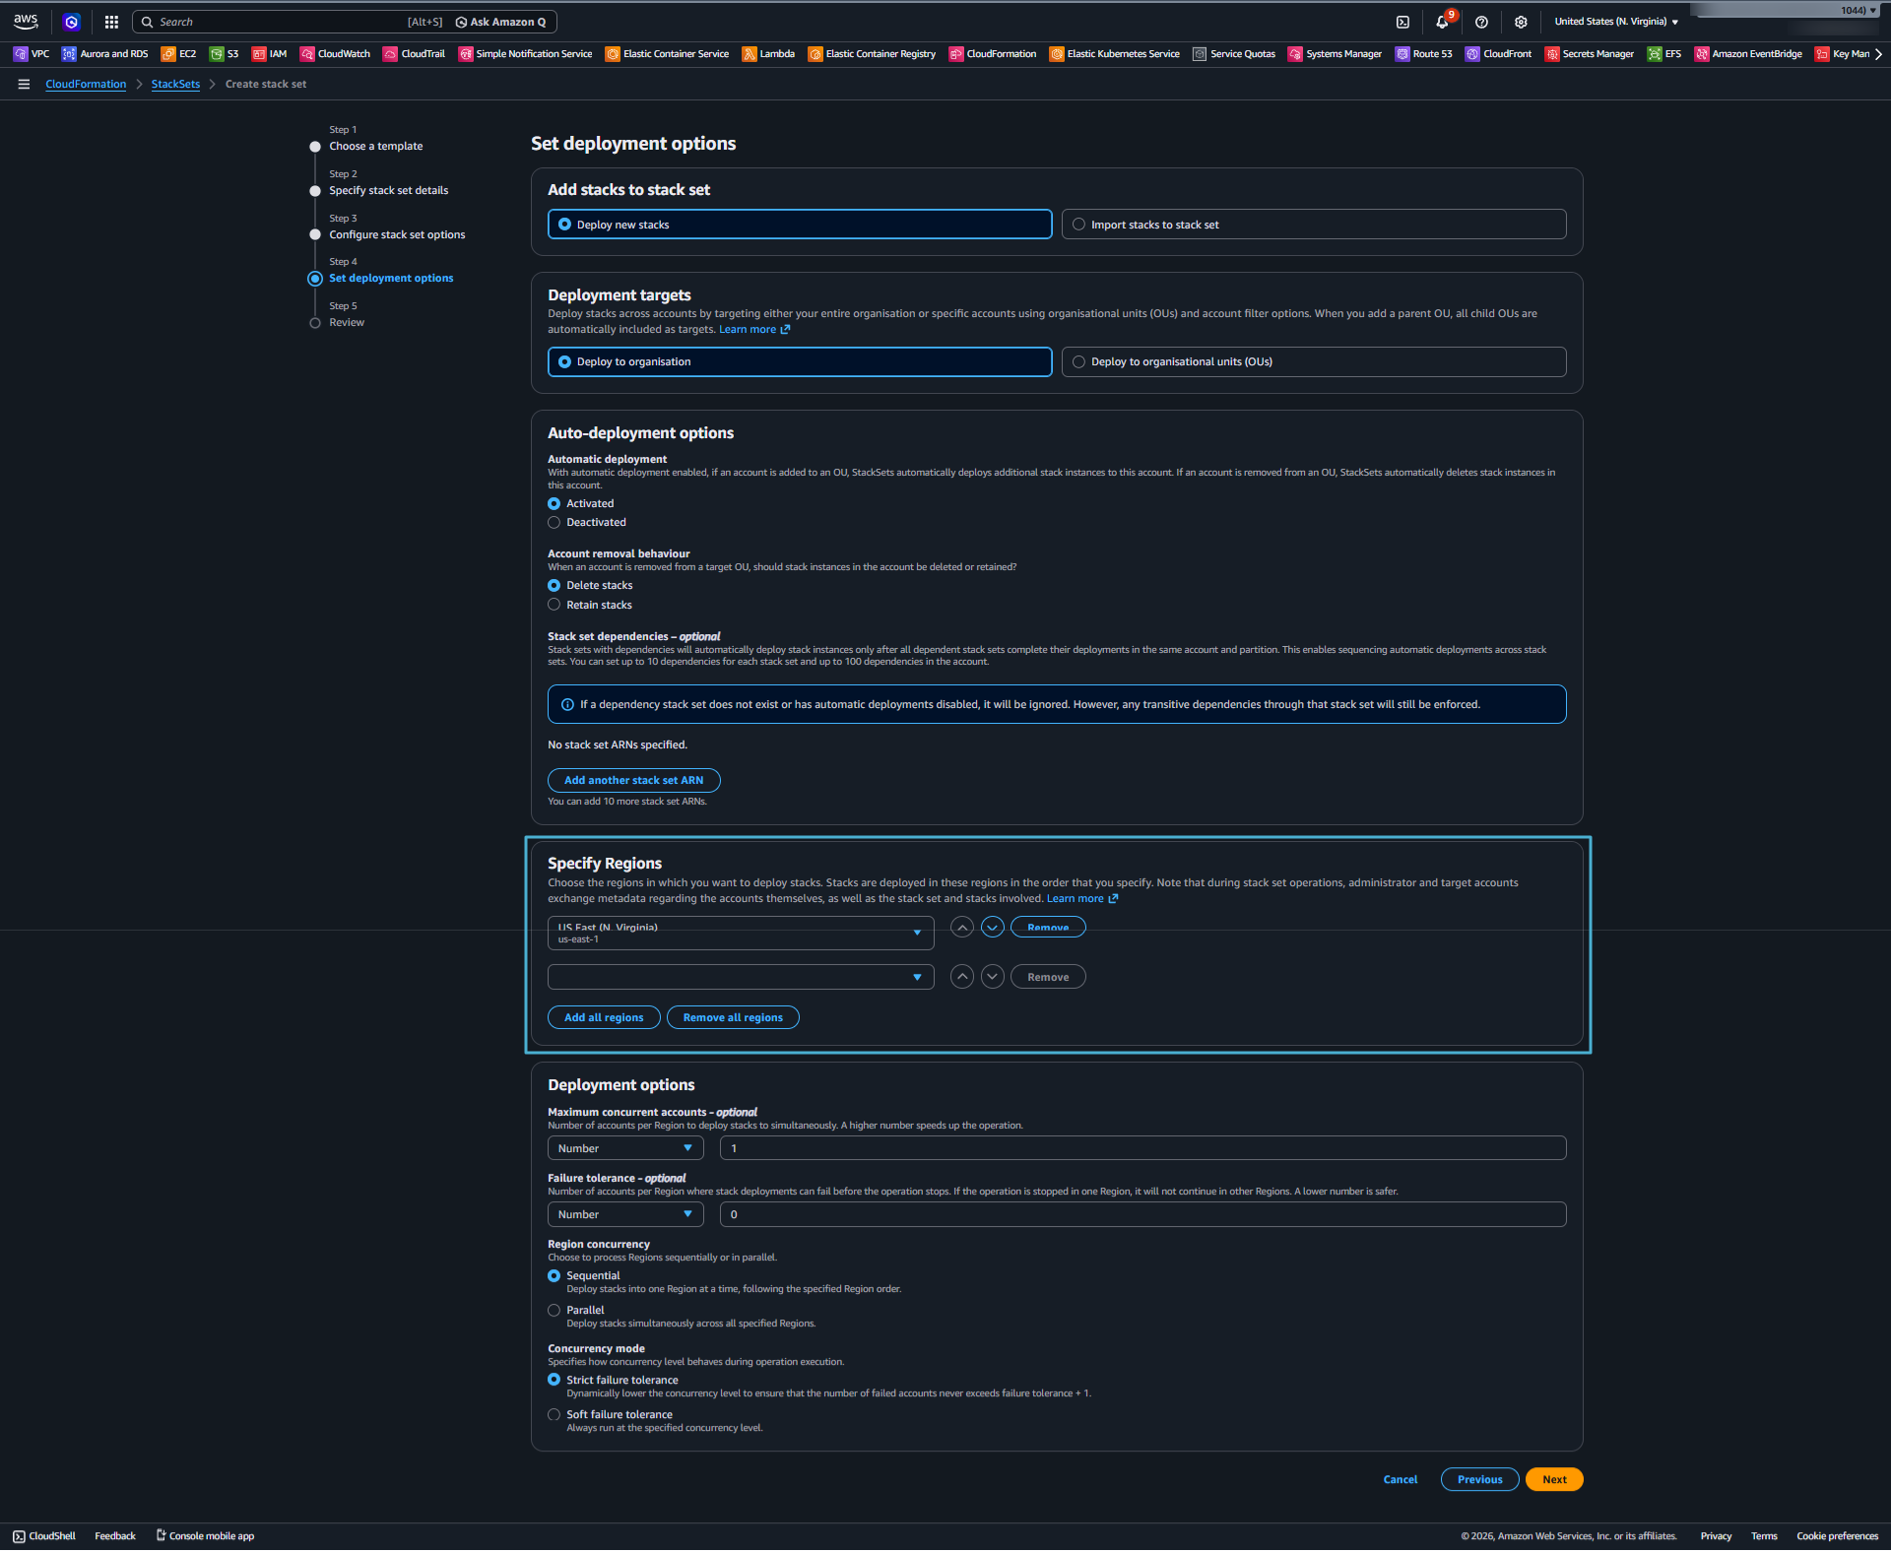Open the notifications bell icon

pyautogui.click(x=1442, y=21)
